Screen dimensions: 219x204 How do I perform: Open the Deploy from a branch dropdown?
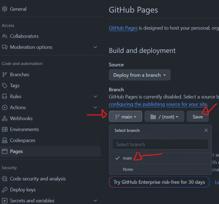139,75
